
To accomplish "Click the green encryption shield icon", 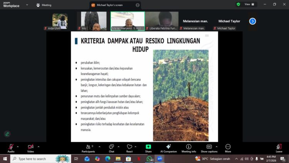I will click(x=238, y=4).
